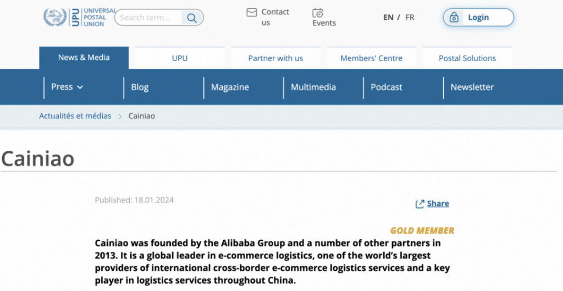
Task: Click the Login button
Action: (479, 17)
